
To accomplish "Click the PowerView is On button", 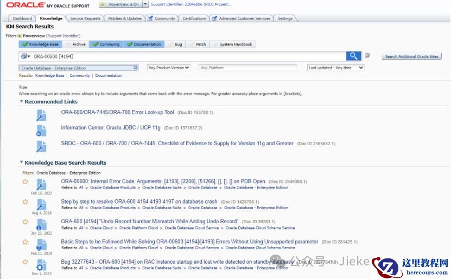I will tap(121, 4).
